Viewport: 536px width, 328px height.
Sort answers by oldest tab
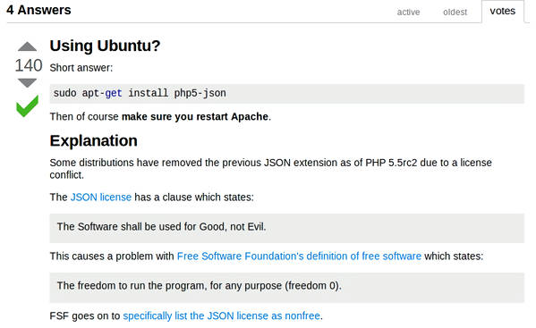coord(455,13)
